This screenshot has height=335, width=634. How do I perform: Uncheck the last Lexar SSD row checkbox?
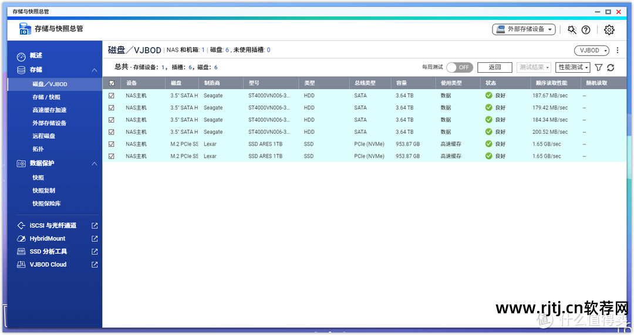(112, 157)
